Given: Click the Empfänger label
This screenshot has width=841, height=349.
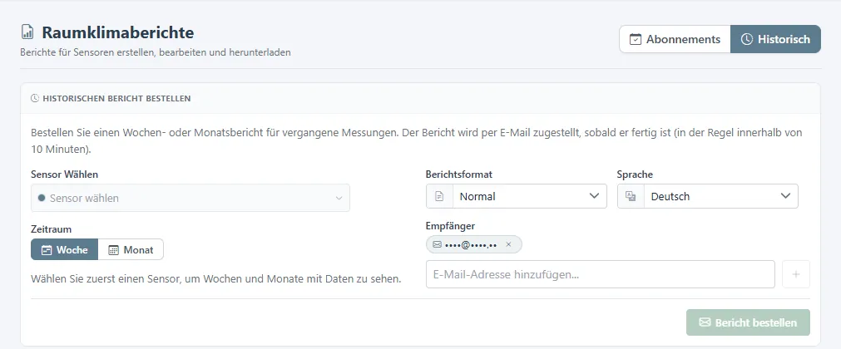Looking at the screenshot, I should [451, 226].
